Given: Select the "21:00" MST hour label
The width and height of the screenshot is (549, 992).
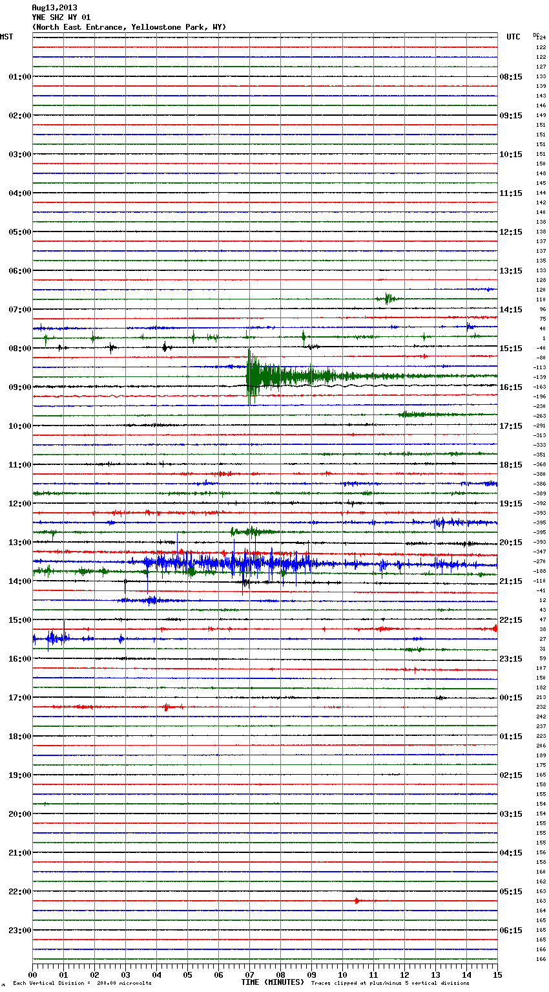Looking at the screenshot, I should [20, 853].
